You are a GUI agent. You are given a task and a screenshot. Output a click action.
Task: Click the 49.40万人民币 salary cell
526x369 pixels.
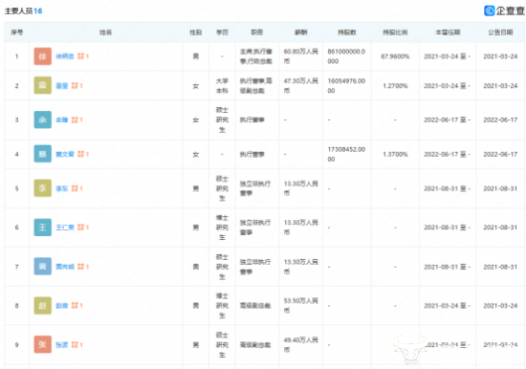click(301, 345)
